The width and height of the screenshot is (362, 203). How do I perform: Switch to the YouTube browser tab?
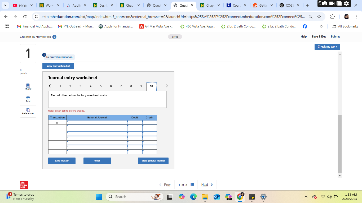23,5
